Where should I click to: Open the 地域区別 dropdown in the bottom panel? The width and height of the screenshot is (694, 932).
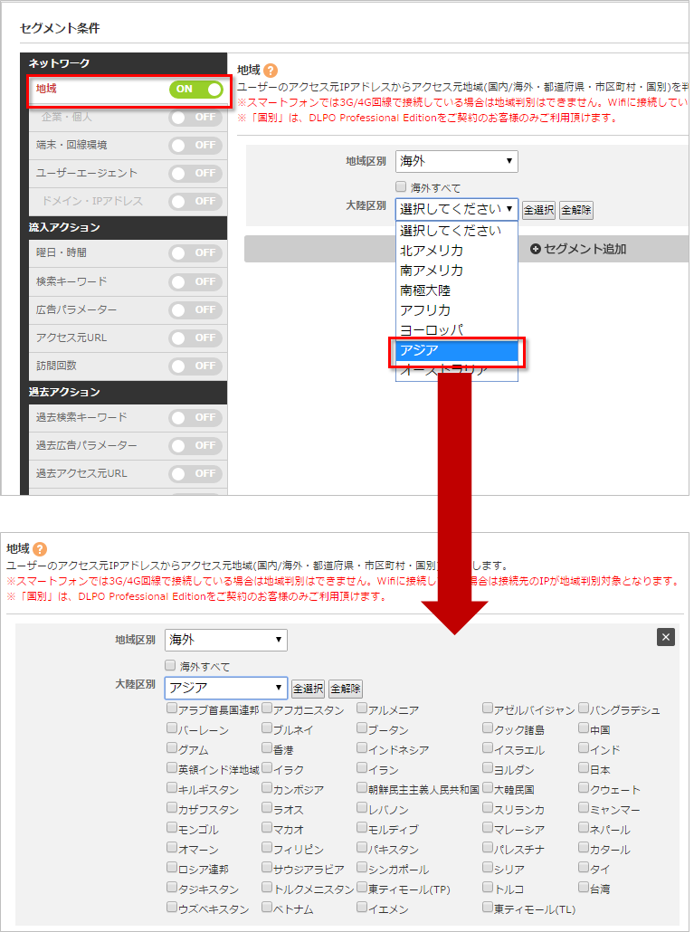pos(226,640)
